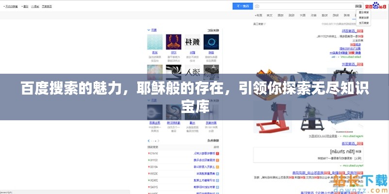Click the blue rank 4 badge

point(217,174)
